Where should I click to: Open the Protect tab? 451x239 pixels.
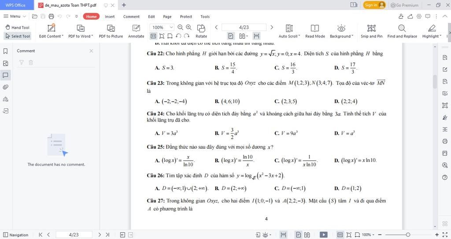(x=186, y=17)
